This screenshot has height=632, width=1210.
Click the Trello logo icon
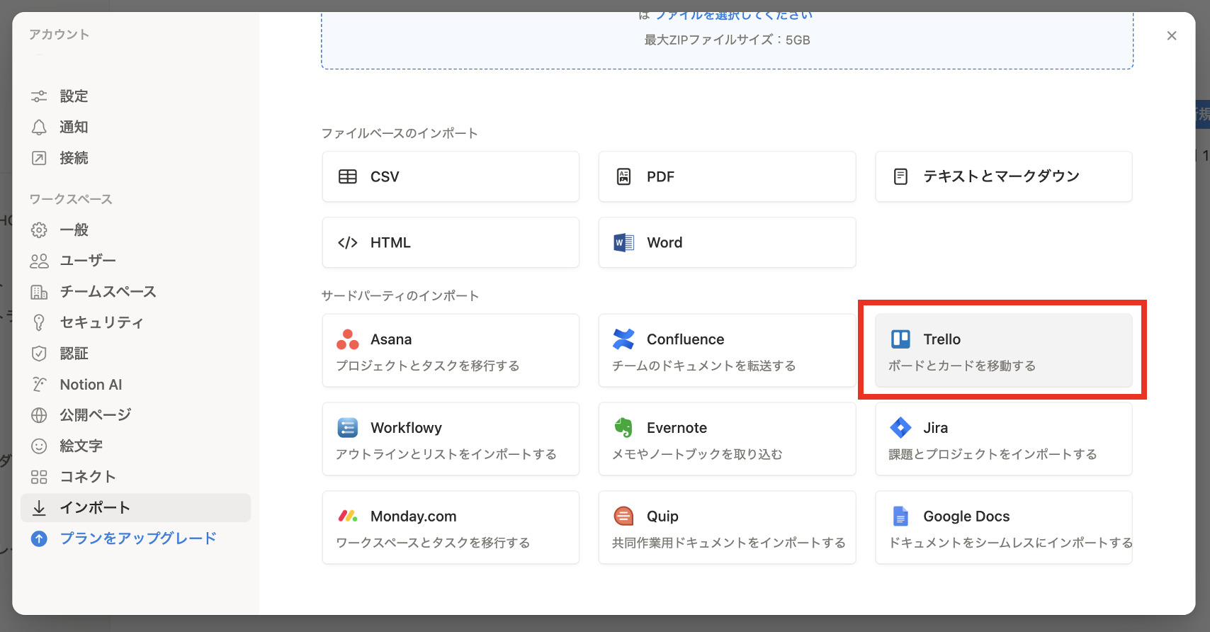pyautogui.click(x=900, y=339)
